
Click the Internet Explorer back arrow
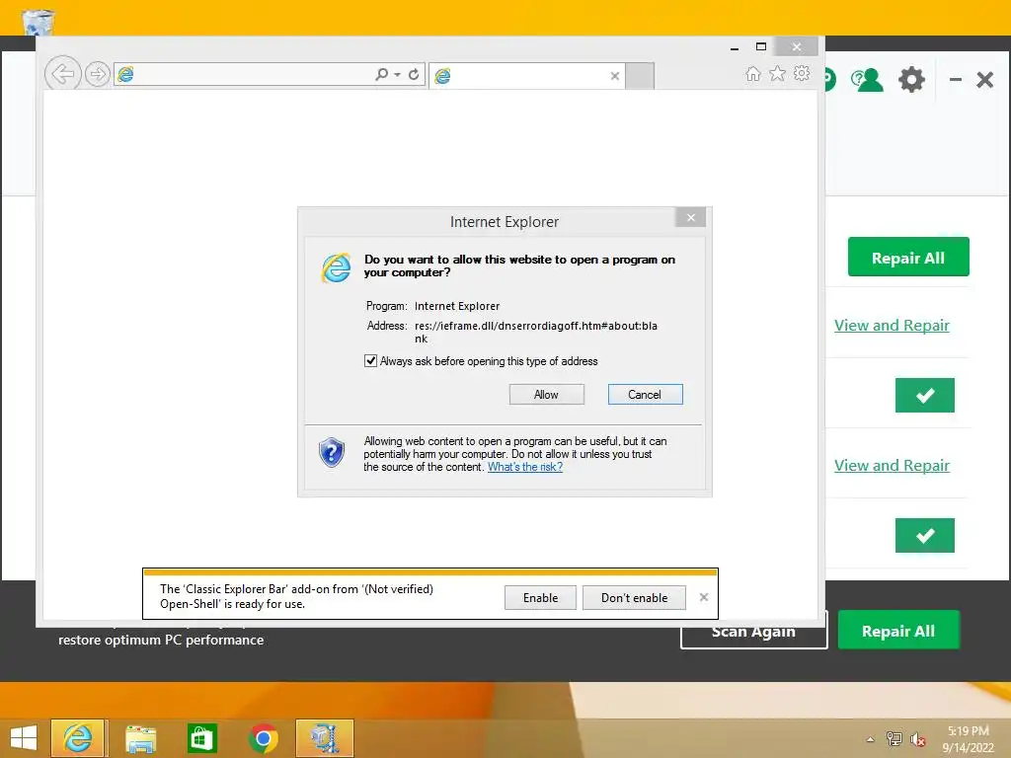point(62,74)
